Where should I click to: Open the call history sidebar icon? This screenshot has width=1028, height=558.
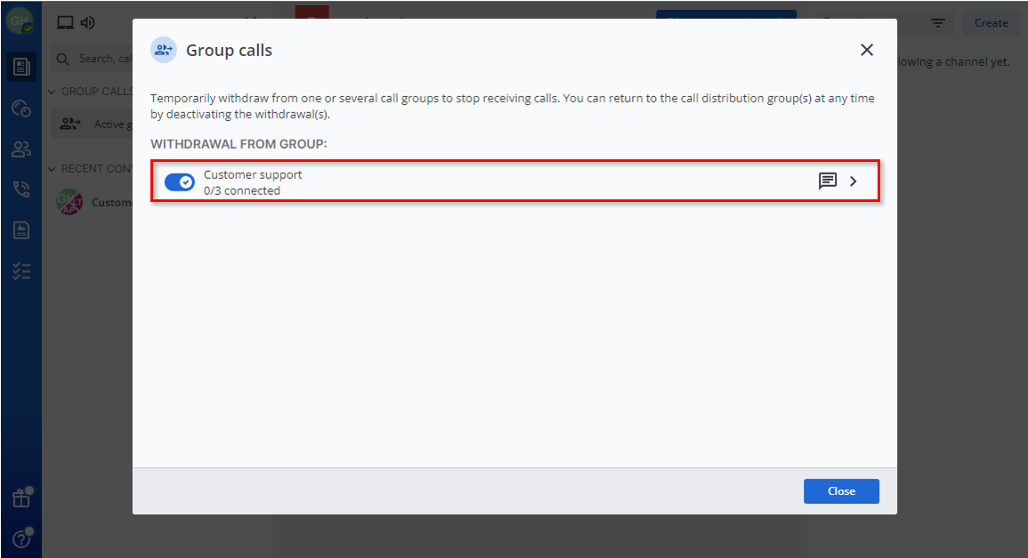click(x=21, y=189)
